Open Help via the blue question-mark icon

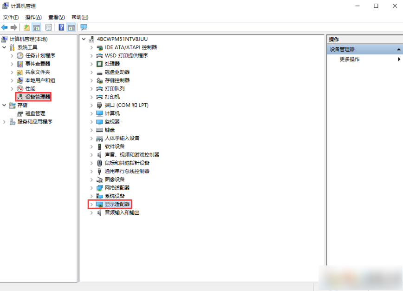tap(61, 27)
